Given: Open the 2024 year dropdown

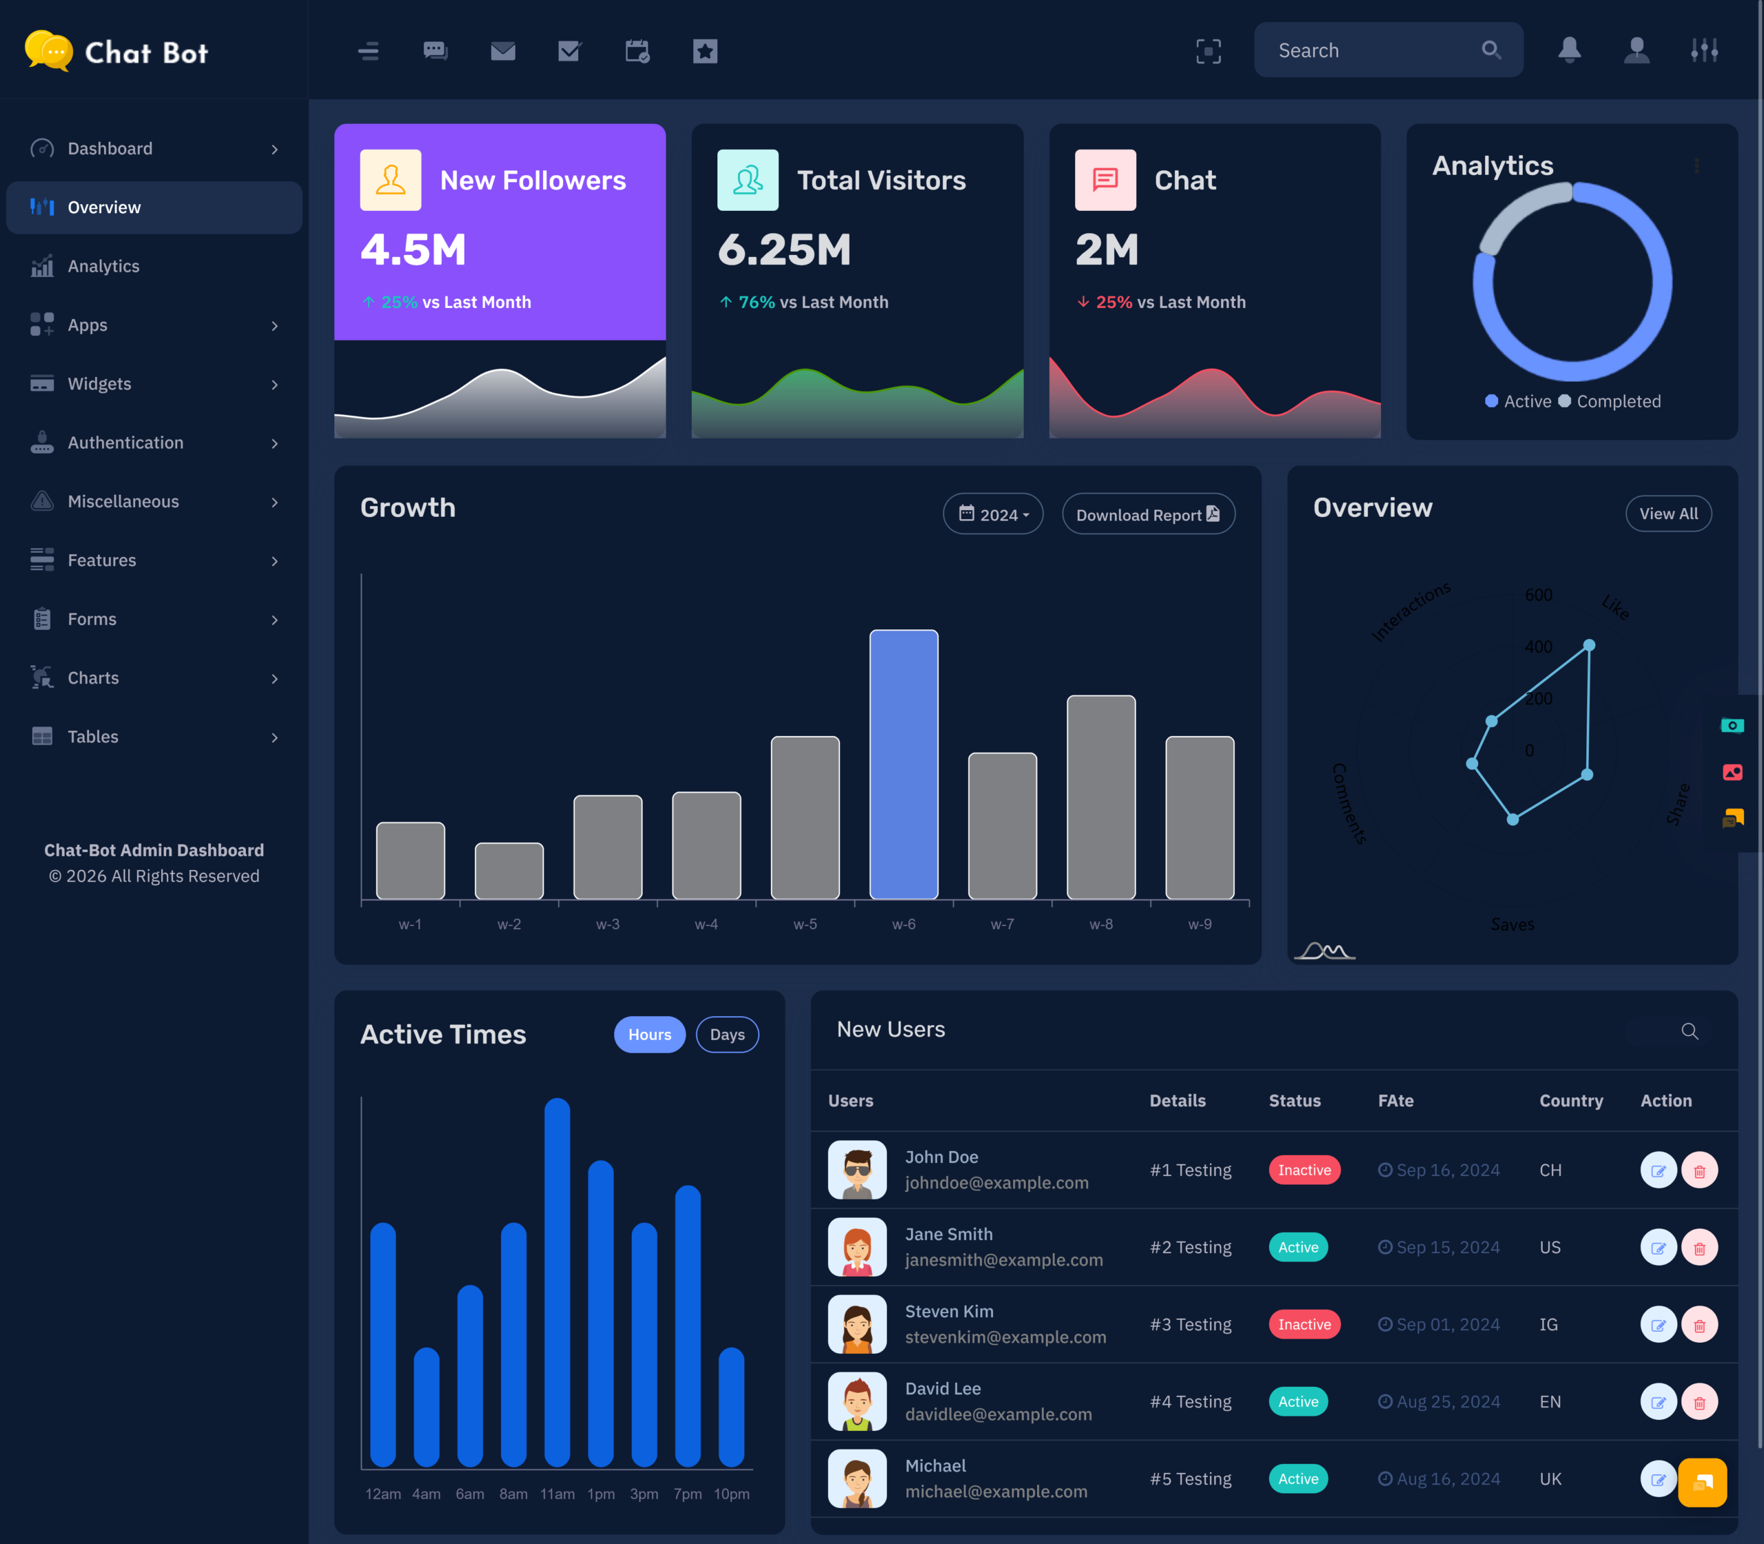Looking at the screenshot, I should (993, 514).
